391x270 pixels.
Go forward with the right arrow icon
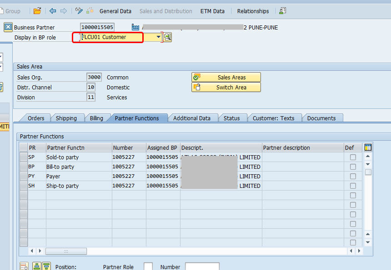(x=64, y=11)
